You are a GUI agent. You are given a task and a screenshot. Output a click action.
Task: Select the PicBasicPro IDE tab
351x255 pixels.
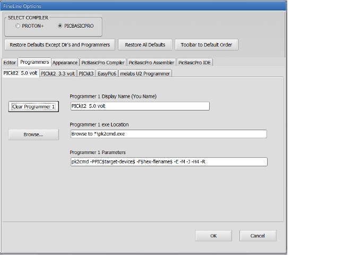tap(194, 63)
